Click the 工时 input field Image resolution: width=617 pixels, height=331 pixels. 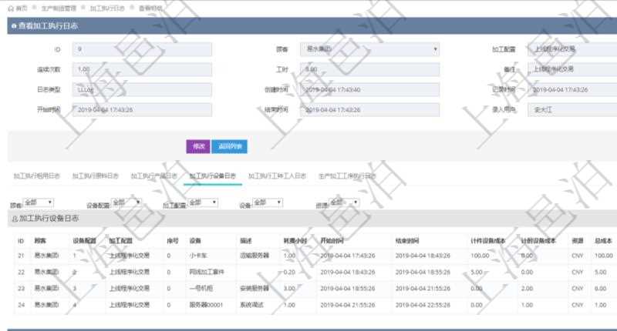pyautogui.click(x=369, y=69)
